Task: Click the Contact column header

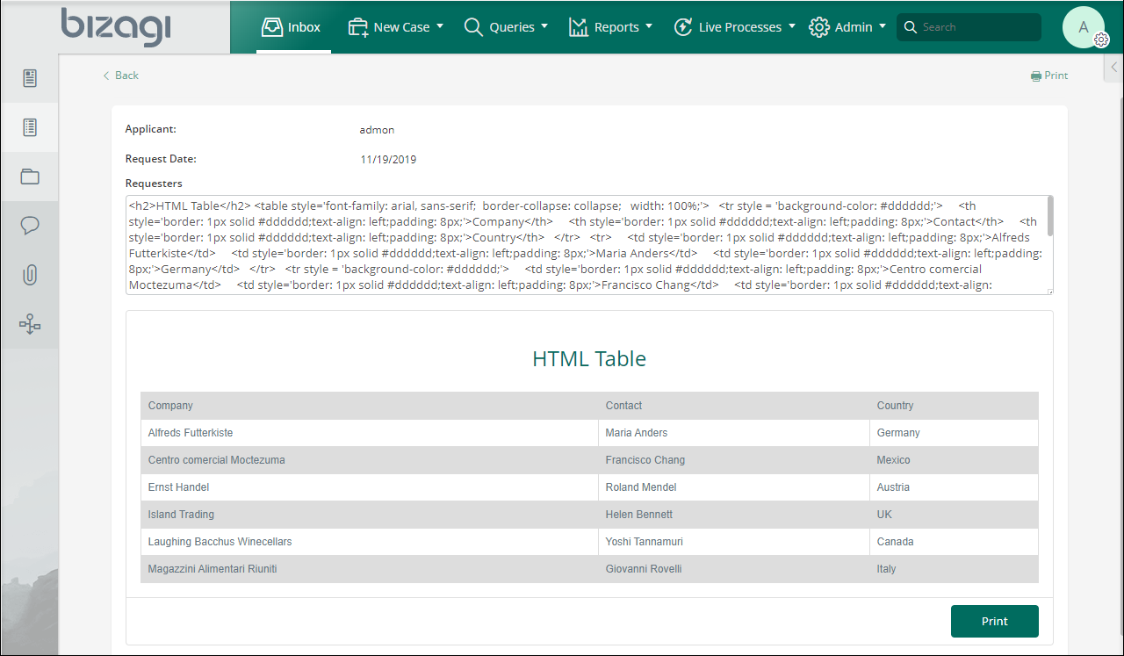Action: point(734,406)
